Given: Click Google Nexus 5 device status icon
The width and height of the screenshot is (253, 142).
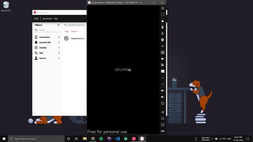Looking at the screenshot, I should (x=66, y=38).
